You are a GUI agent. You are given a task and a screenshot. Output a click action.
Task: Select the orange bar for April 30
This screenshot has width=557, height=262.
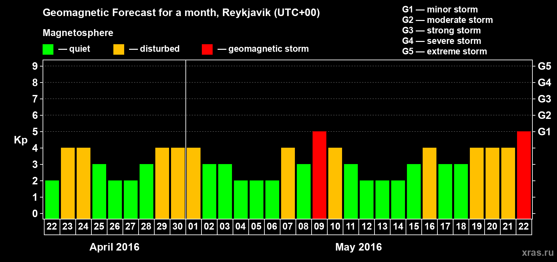click(178, 183)
